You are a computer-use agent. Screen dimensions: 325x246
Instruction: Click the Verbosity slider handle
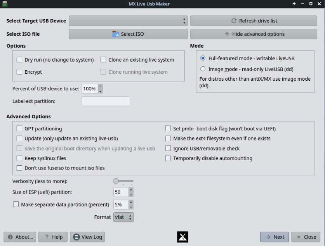pyautogui.click(x=116, y=181)
